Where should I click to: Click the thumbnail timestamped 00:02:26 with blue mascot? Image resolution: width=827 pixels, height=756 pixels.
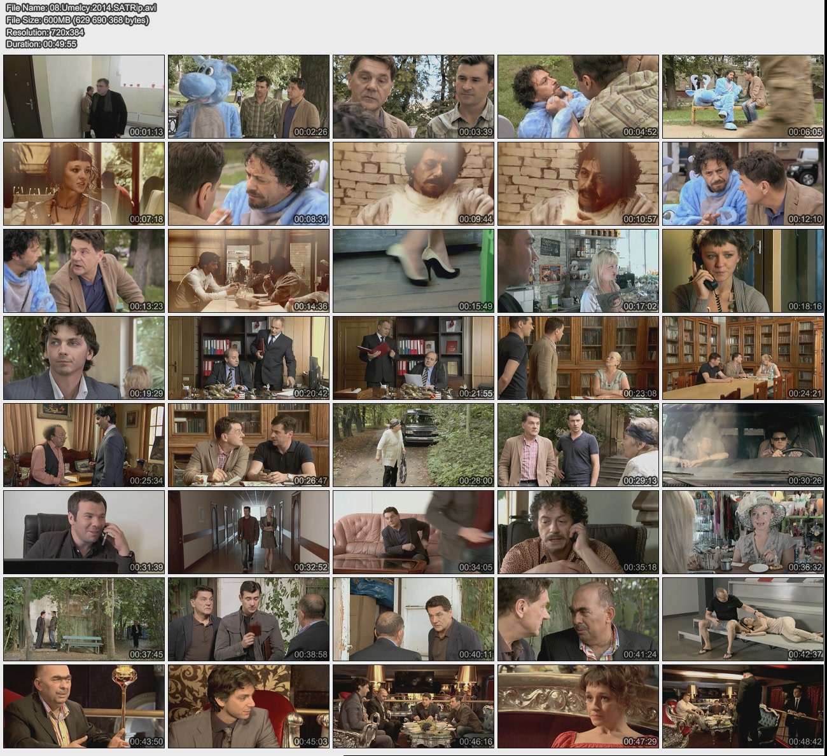249,97
